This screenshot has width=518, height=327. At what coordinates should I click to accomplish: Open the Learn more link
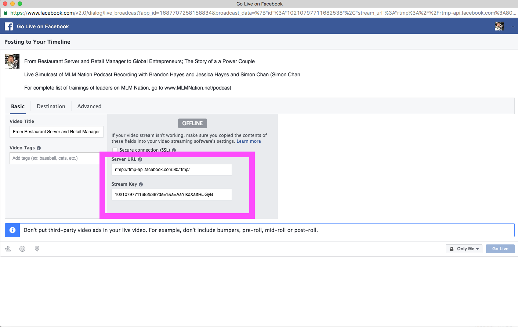[x=249, y=141]
